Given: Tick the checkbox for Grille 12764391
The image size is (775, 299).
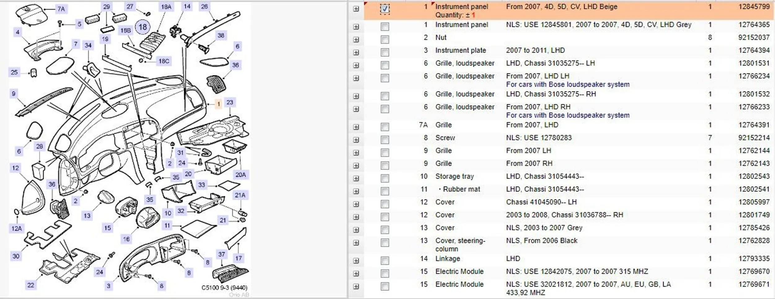Looking at the screenshot, I should [x=385, y=127].
